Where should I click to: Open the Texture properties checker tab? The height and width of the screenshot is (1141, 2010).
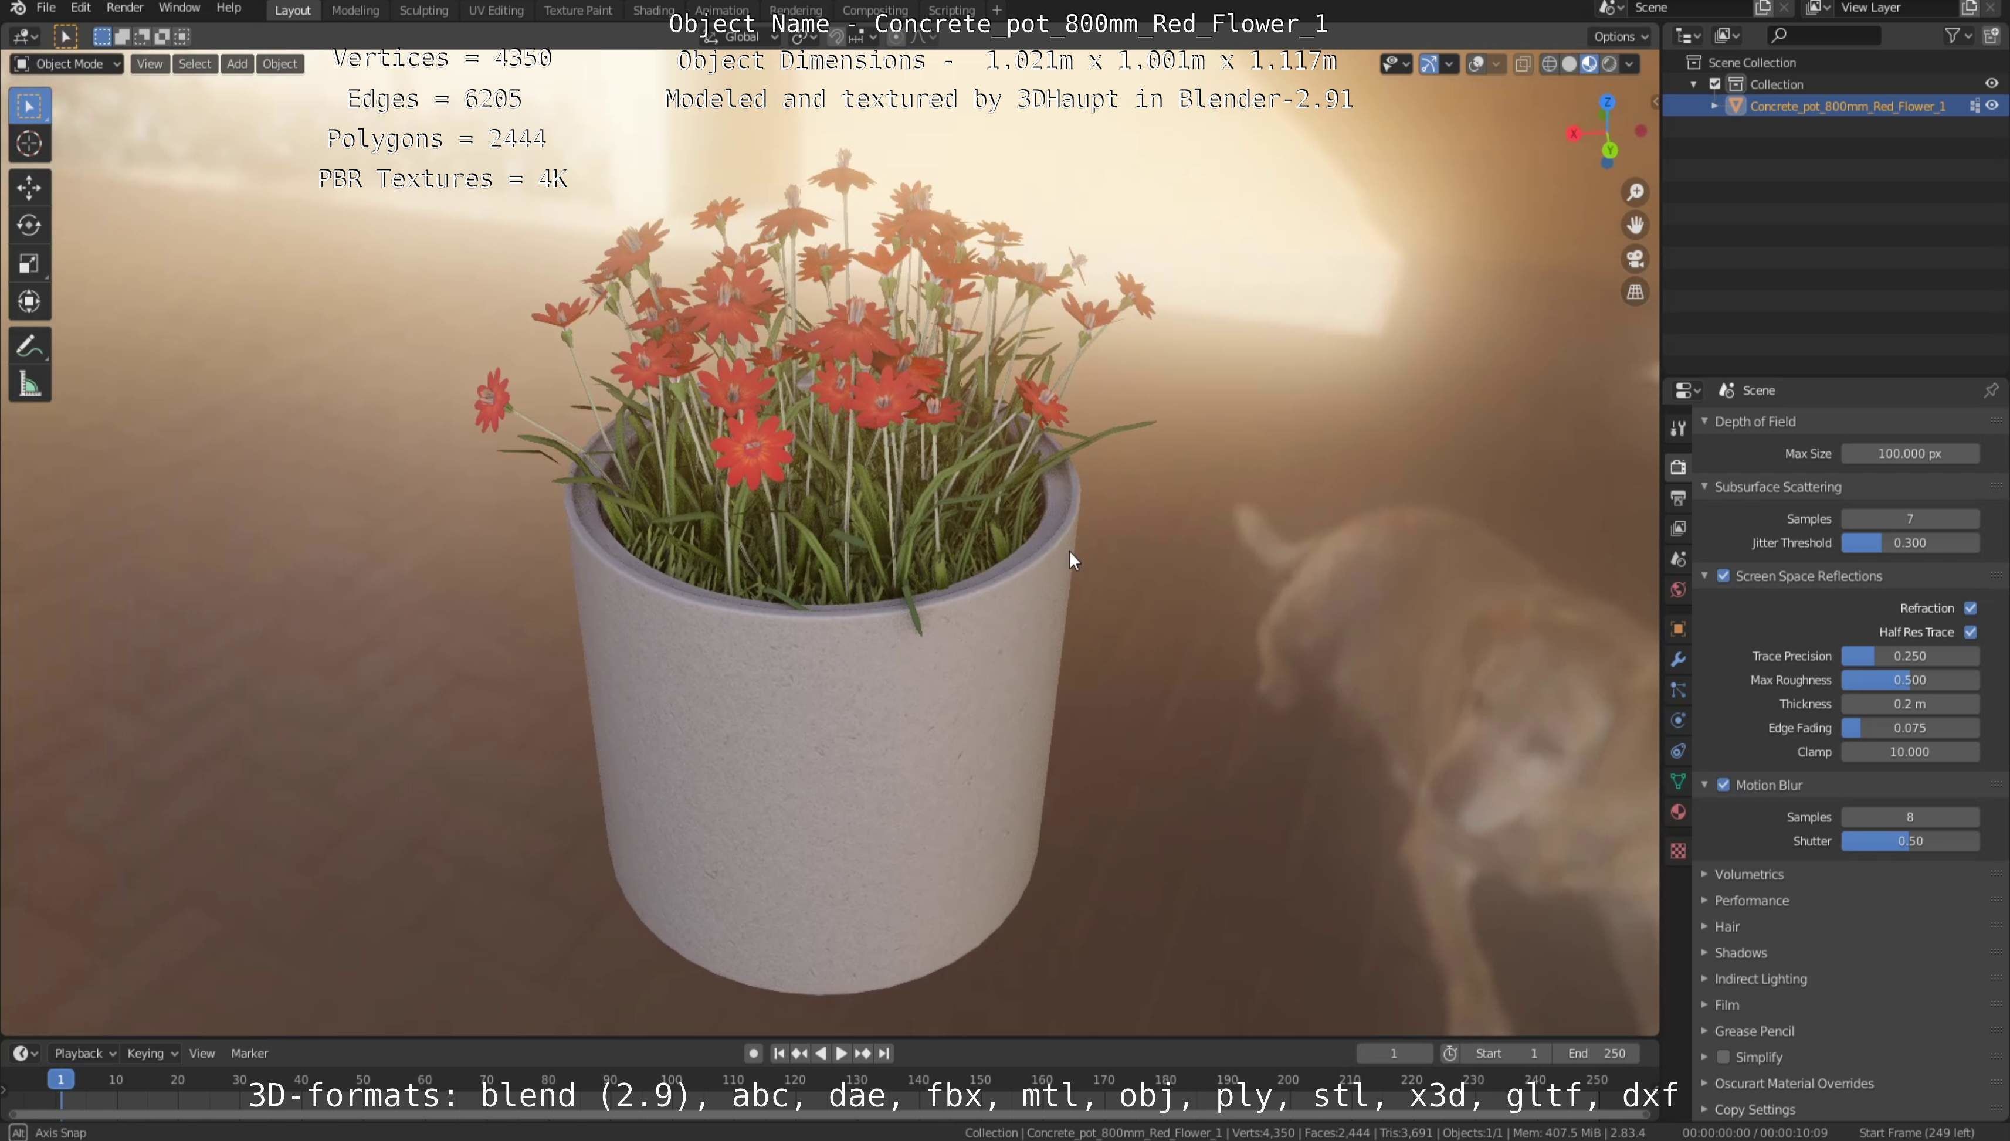click(x=1677, y=851)
